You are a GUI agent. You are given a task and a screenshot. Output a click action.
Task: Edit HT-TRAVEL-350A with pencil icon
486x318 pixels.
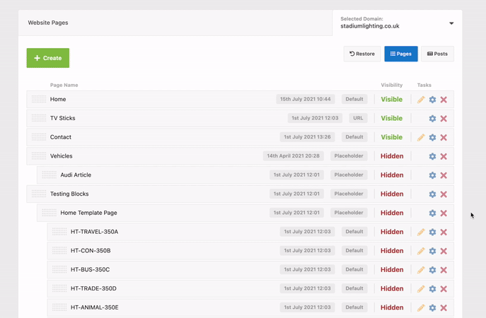(x=421, y=232)
